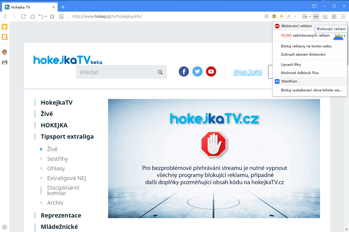This screenshot has height=232, width=349.
Task: Expand the undo history dropdown arrow
Action: click(x=46, y=16)
